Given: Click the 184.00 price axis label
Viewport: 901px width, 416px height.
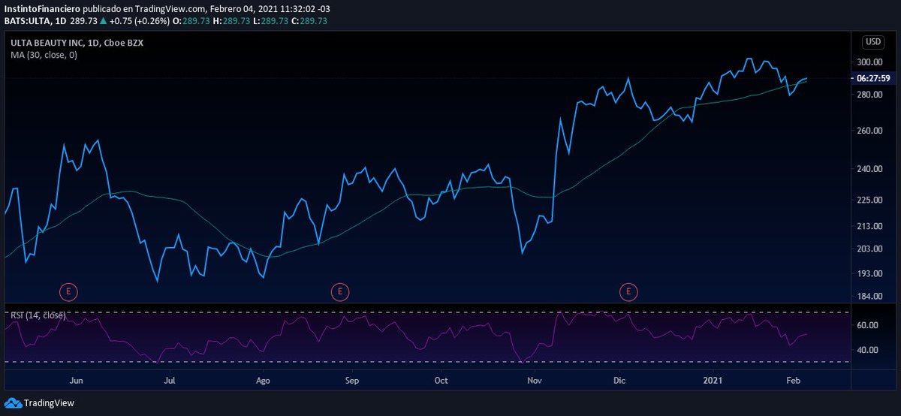Looking at the screenshot, I should pos(869,297).
